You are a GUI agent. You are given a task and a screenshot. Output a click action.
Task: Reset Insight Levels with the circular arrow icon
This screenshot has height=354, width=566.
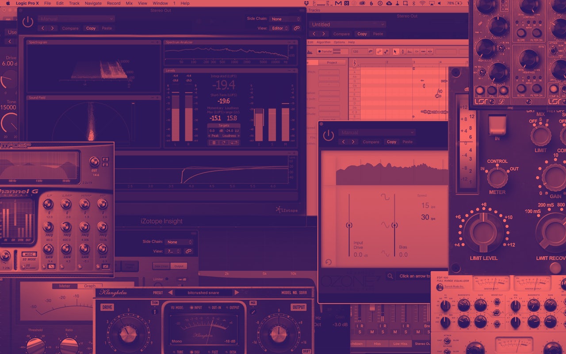coord(224,142)
